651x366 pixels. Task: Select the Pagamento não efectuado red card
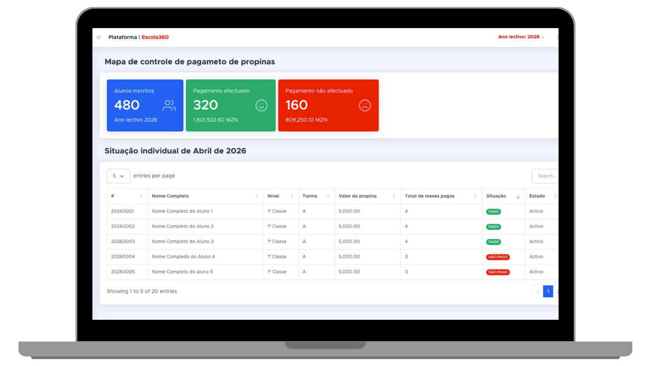[328, 105]
